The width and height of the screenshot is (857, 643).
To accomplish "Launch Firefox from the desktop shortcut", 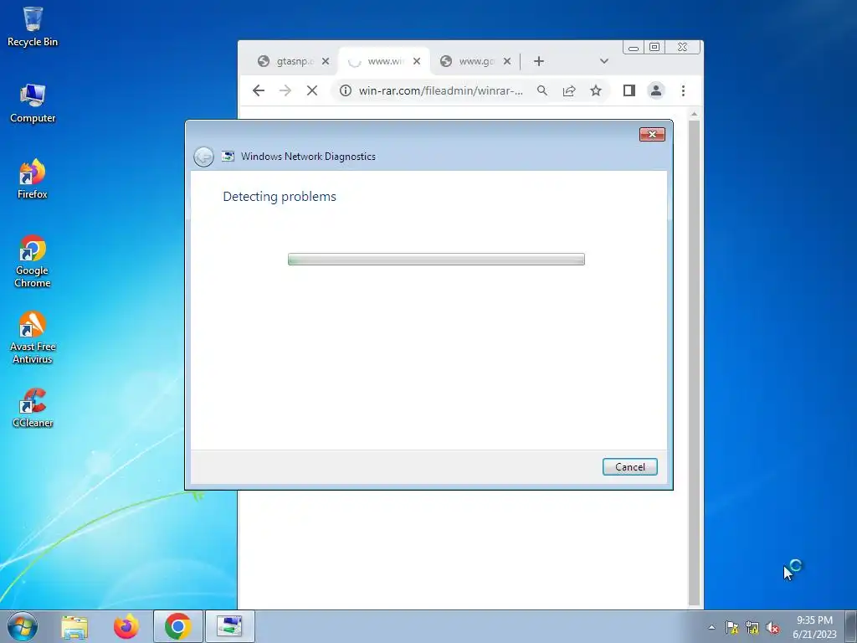I will pos(33,179).
